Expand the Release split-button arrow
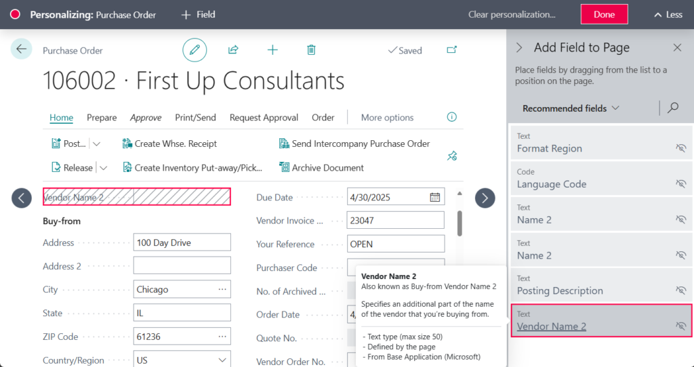The height and width of the screenshot is (367, 694). 103,168
